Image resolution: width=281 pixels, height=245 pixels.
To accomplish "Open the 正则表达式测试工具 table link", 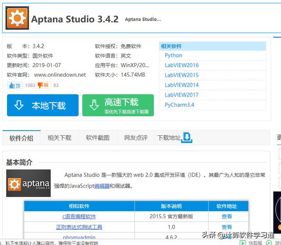I will tap(79, 227).
